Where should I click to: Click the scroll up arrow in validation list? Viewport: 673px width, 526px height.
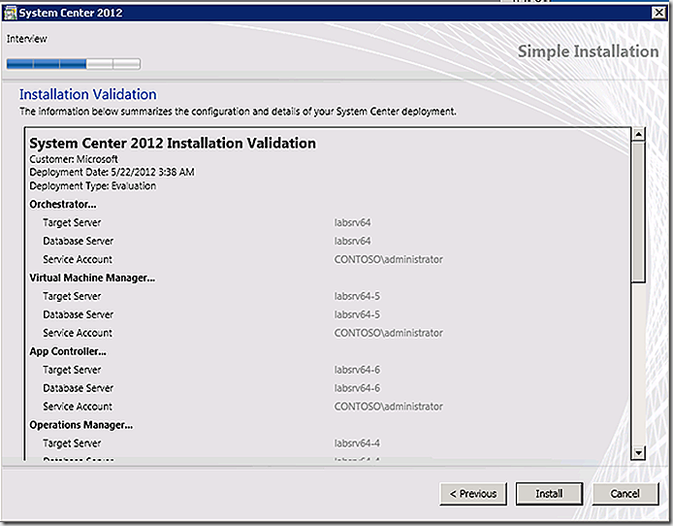pos(639,134)
